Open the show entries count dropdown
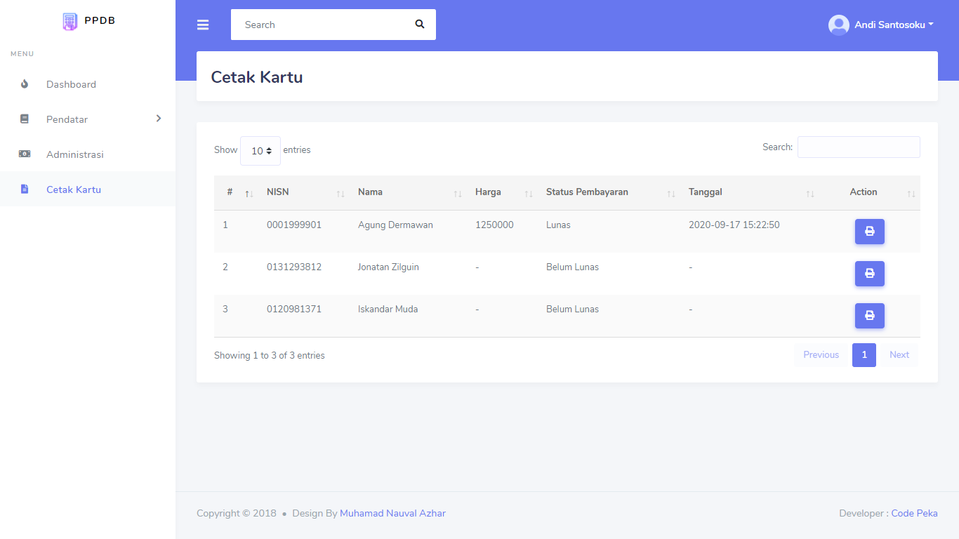959x539 pixels. tap(260, 151)
